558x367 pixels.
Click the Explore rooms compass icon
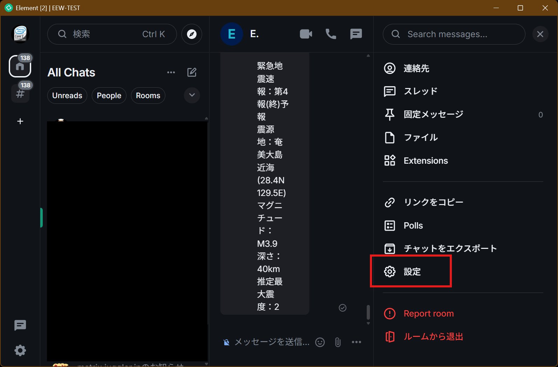pos(192,34)
